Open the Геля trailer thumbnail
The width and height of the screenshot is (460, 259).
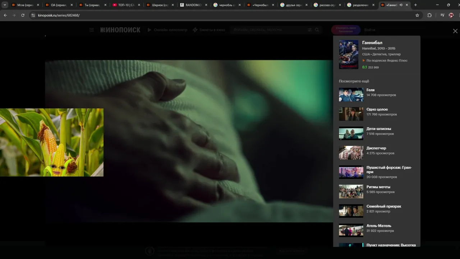[x=351, y=95]
